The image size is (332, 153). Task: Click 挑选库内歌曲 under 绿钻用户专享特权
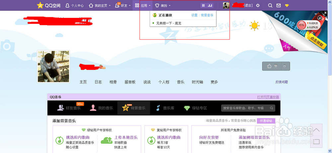tap(78, 137)
